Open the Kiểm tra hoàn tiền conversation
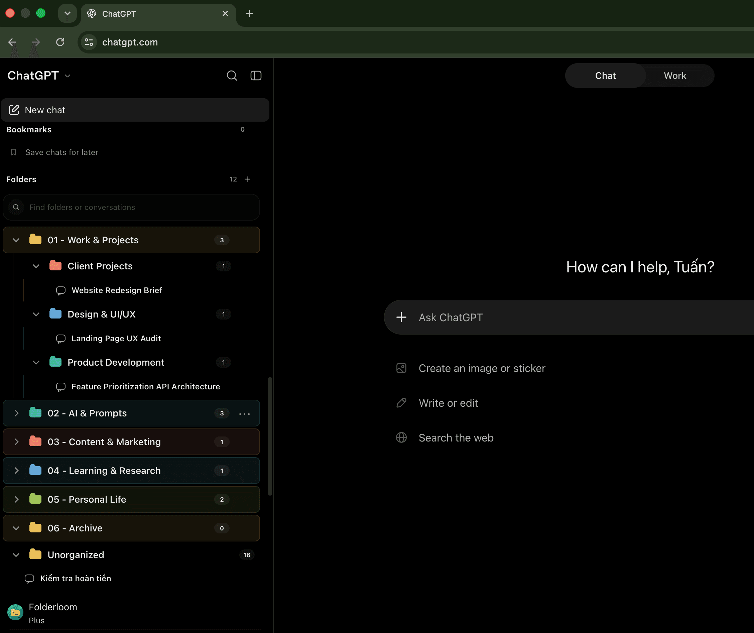Viewport: 754px width, 633px height. (x=76, y=579)
